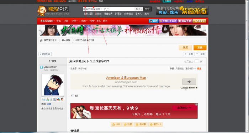Open the 设置 settings dropdown
The height and width of the screenshot is (133, 249).
tap(74, 21)
